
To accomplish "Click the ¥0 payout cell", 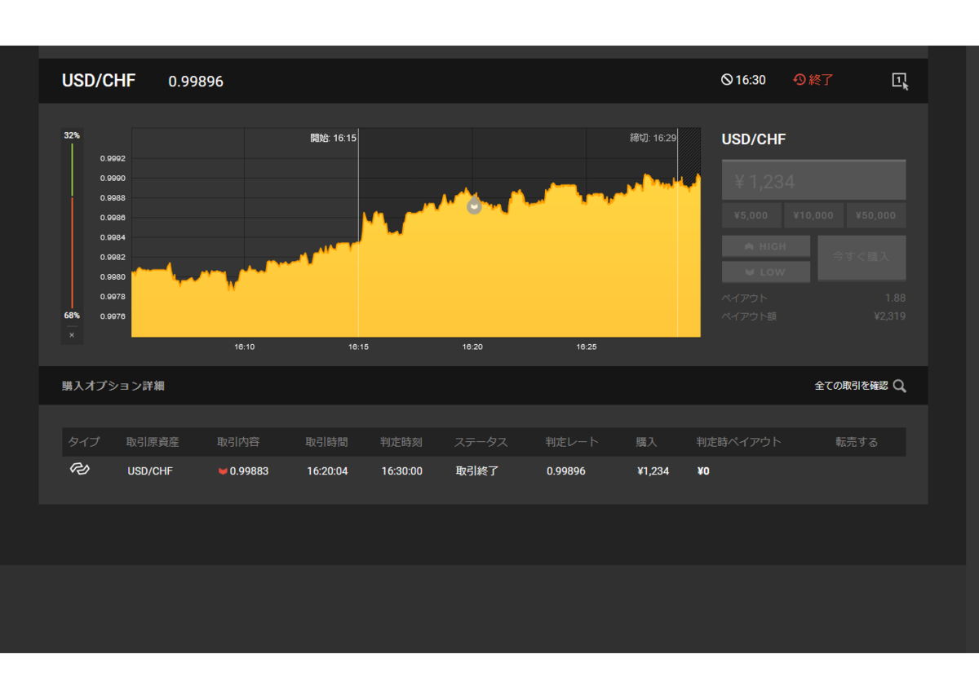I will (x=703, y=471).
